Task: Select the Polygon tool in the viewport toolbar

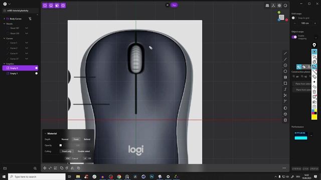Action: coord(285,71)
